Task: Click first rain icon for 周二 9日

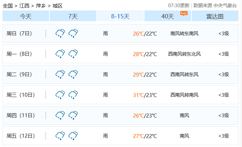Action: point(60,74)
